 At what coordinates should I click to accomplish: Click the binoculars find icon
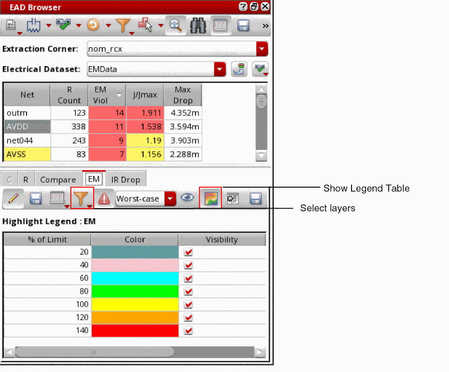pyautogui.click(x=198, y=26)
